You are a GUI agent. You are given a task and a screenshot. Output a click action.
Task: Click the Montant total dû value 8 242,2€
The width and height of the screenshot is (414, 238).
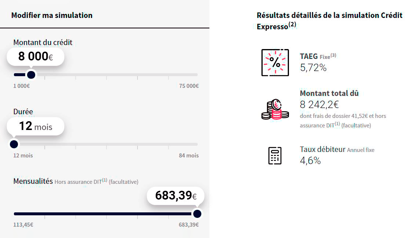(x=319, y=105)
